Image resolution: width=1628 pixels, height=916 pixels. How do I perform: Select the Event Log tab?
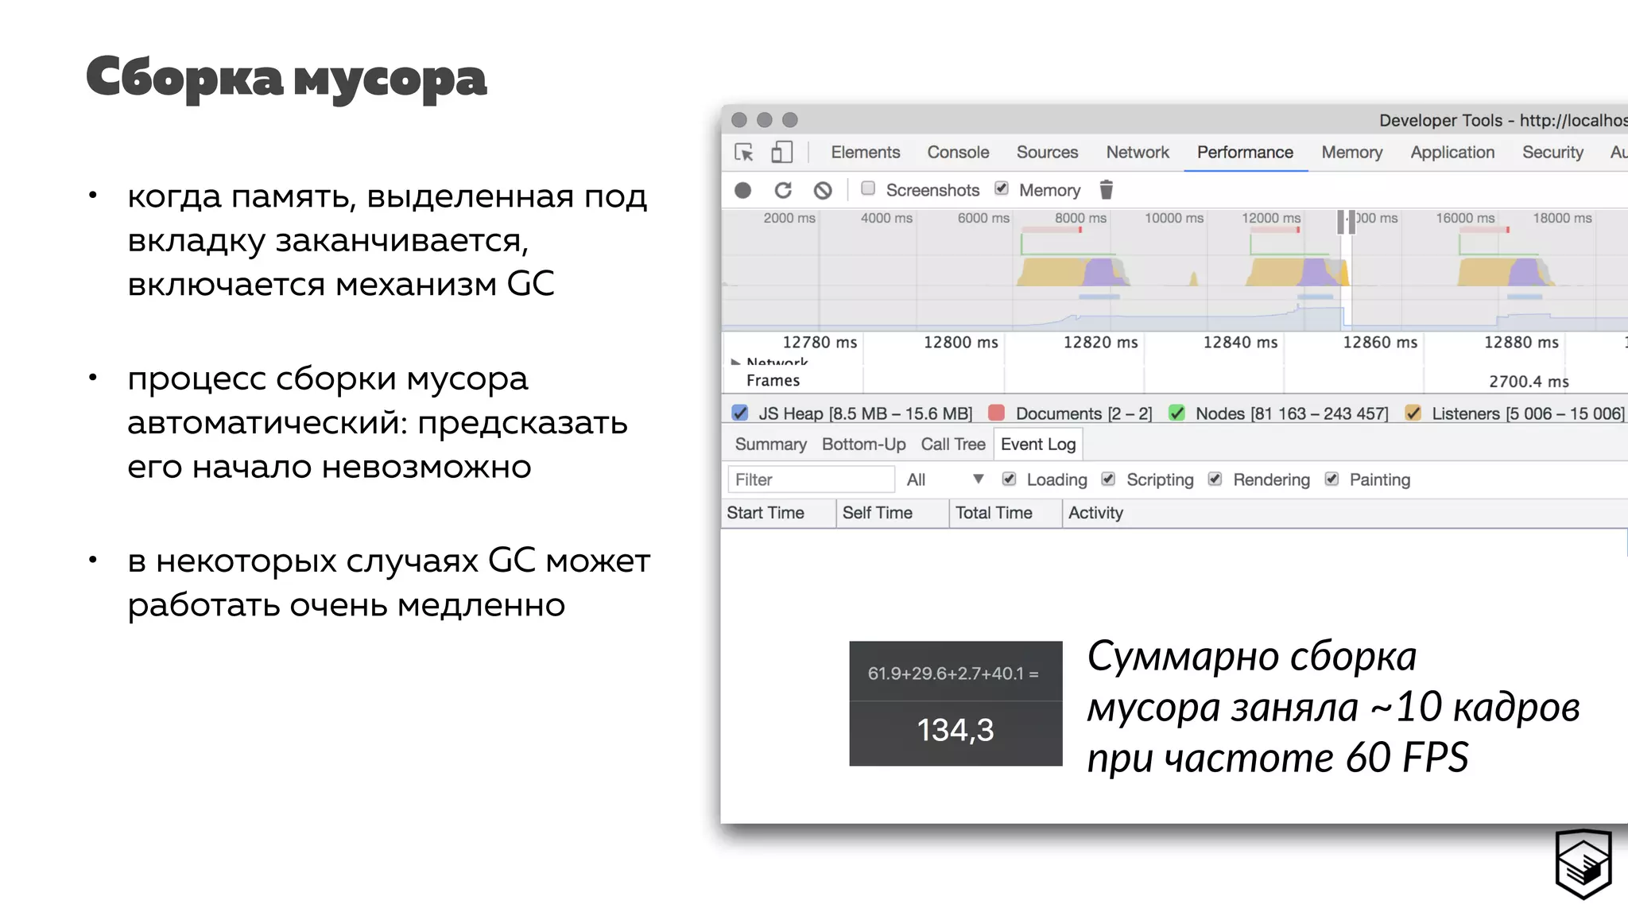(x=1038, y=444)
